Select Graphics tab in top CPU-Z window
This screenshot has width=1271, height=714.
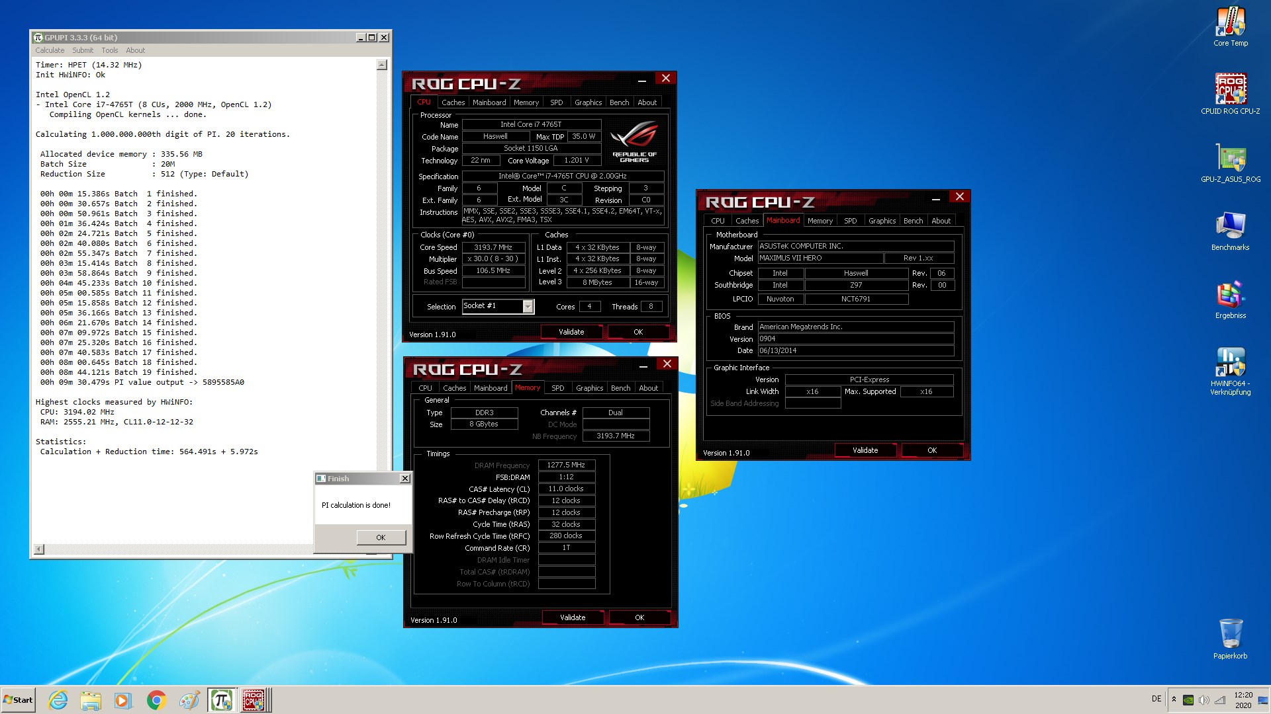tap(588, 102)
